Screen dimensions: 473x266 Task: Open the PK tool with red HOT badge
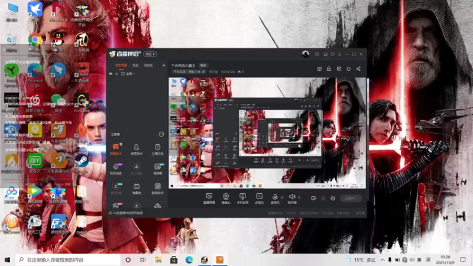click(x=116, y=206)
